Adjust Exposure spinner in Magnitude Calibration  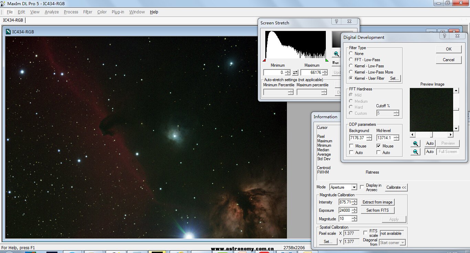(354, 210)
